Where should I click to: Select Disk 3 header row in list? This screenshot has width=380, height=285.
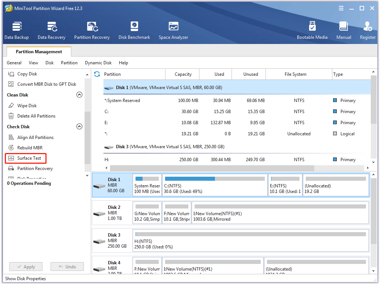(x=237, y=146)
